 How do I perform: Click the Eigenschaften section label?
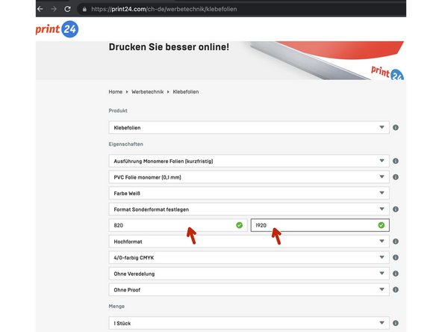coord(125,144)
